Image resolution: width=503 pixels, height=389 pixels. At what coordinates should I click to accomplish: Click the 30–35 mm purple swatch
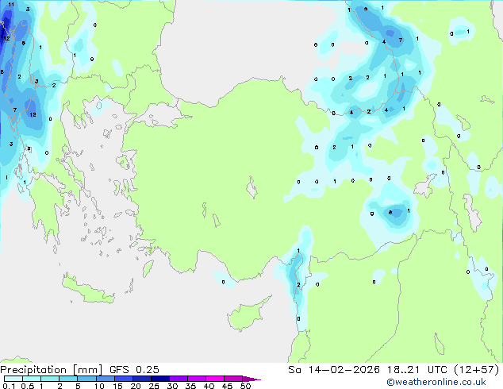[178, 379]
